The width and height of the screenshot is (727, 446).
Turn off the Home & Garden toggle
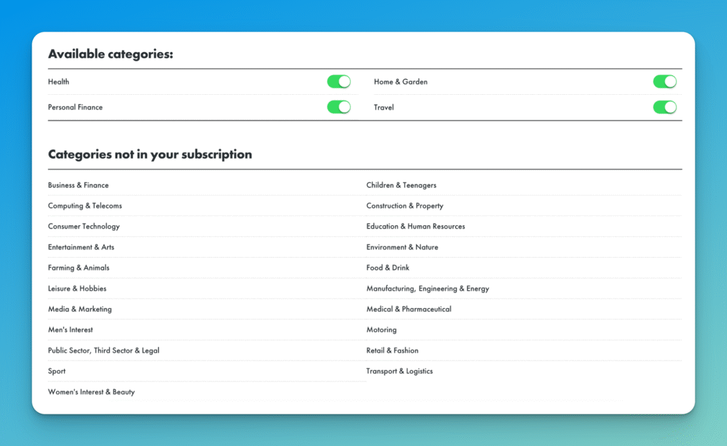(665, 81)
